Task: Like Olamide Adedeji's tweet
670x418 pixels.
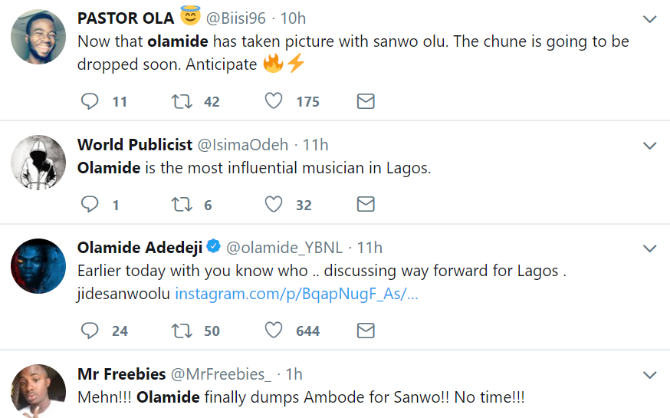Action: [x=274, y=331]
